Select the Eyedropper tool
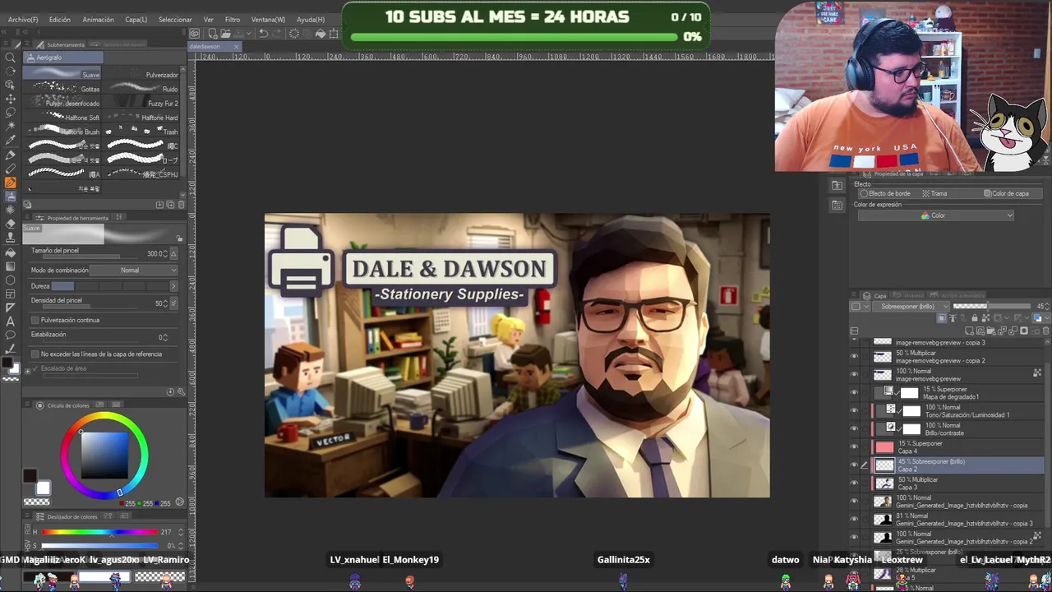The width and height of the screenshot is (1052, 592). point(11,140)
